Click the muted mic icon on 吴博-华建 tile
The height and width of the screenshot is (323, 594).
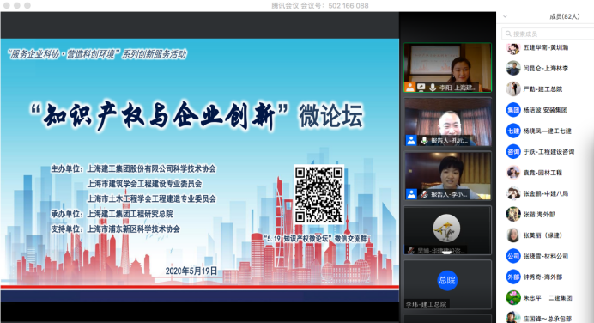[x=410, y=250]
